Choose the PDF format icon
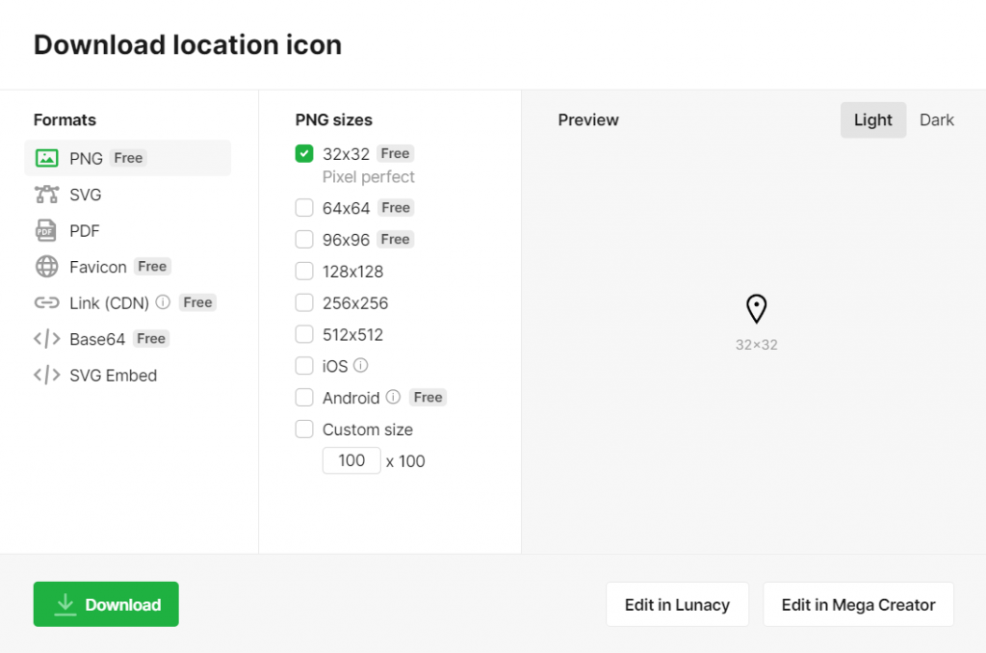Screen dimensions: 986x653 [x=48, y=230]
